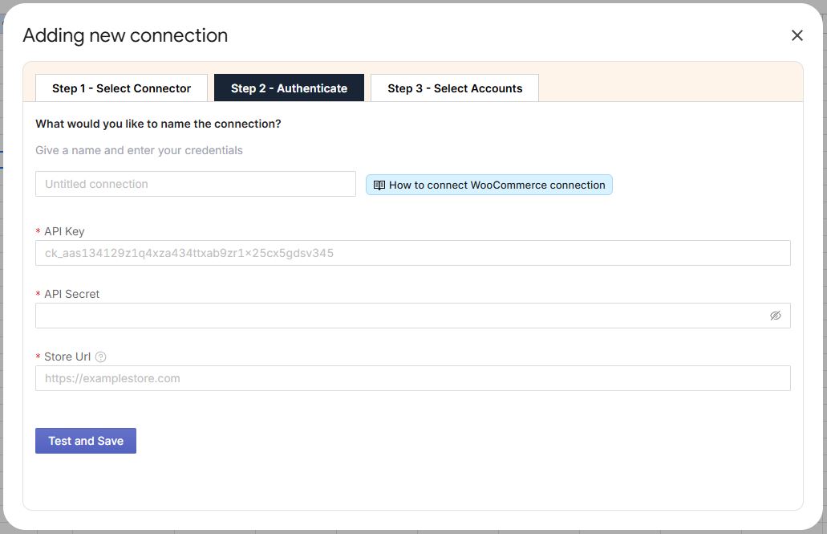The width and height of the screenshot is (827, 534).
Task: Show the Store Url help tooltip icon
Action: (x=100, y=357)
